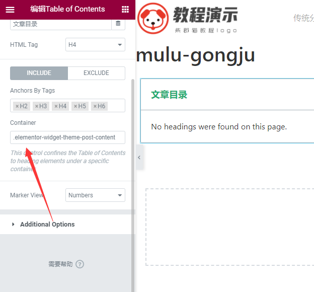The image size is (314, 292).
Task: Remove the H6 anchor tag
Action: (x=95, y=106)
